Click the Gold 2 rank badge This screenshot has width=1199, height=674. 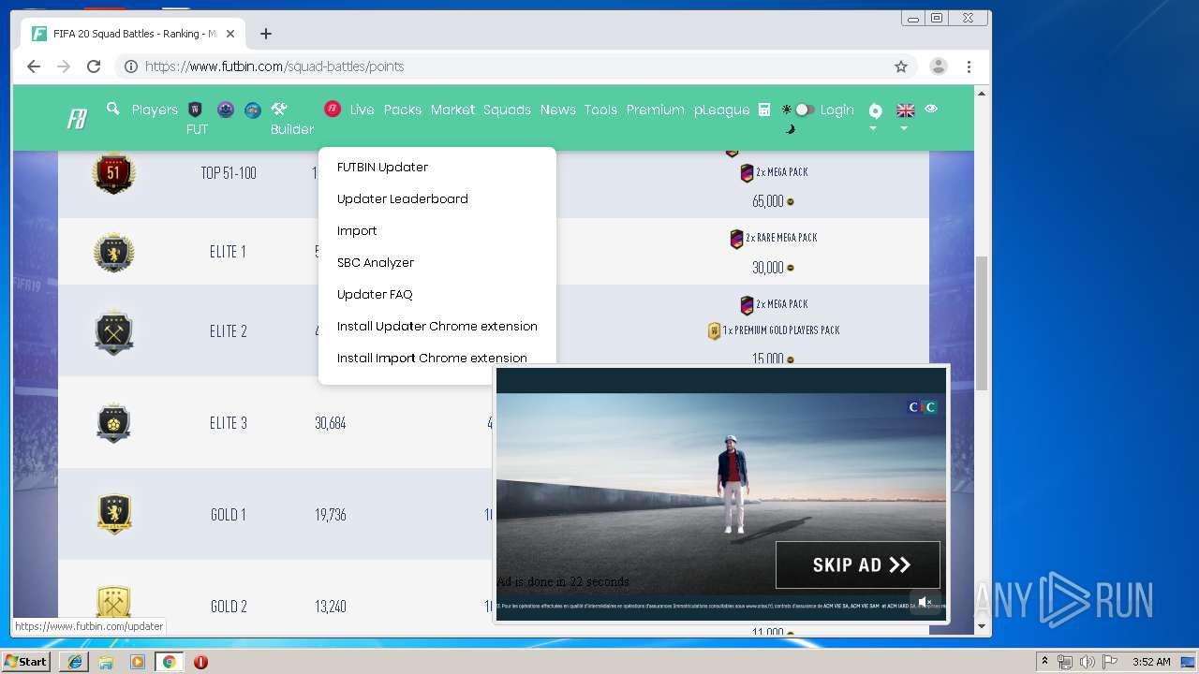[113, 601]
